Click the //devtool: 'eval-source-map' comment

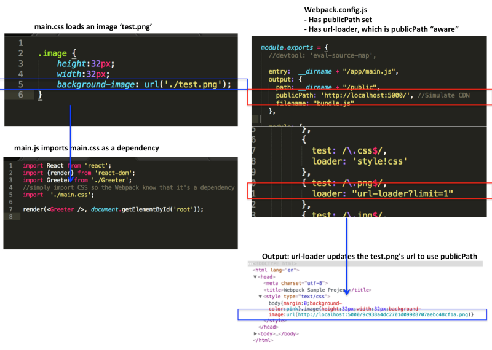[x=322, y=55]
